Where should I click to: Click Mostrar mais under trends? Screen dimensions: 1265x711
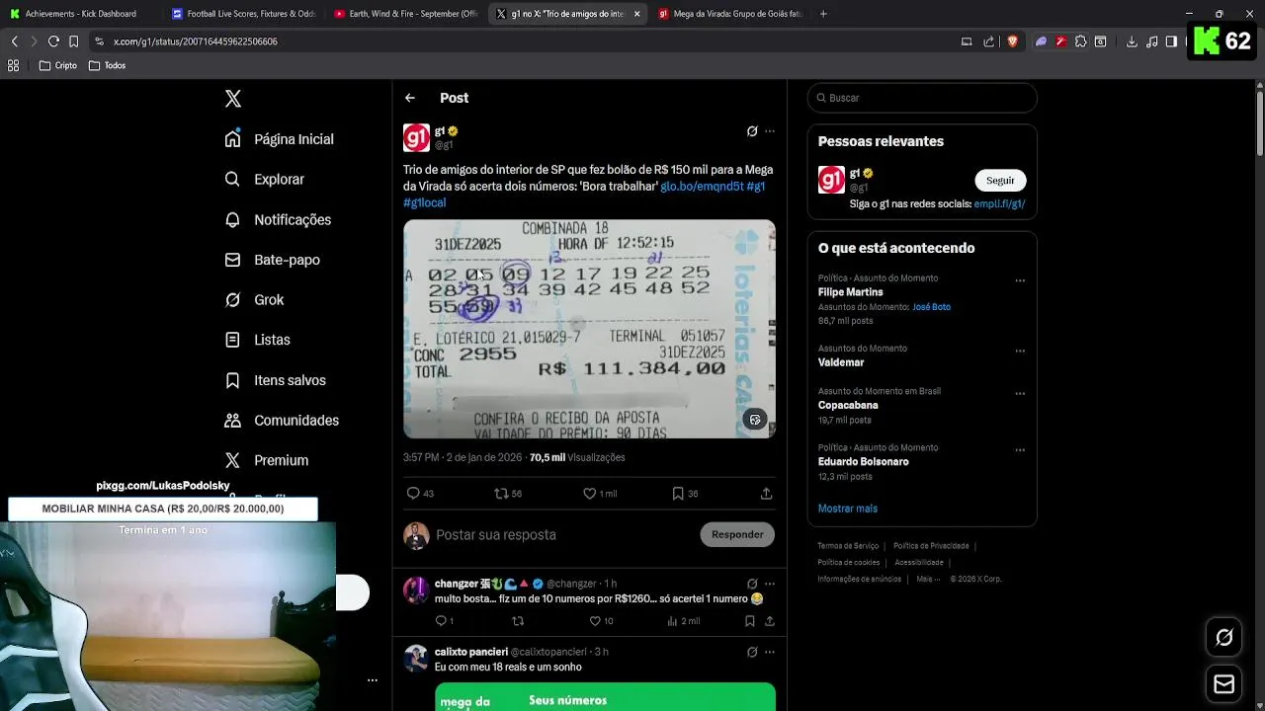point(848,509)
